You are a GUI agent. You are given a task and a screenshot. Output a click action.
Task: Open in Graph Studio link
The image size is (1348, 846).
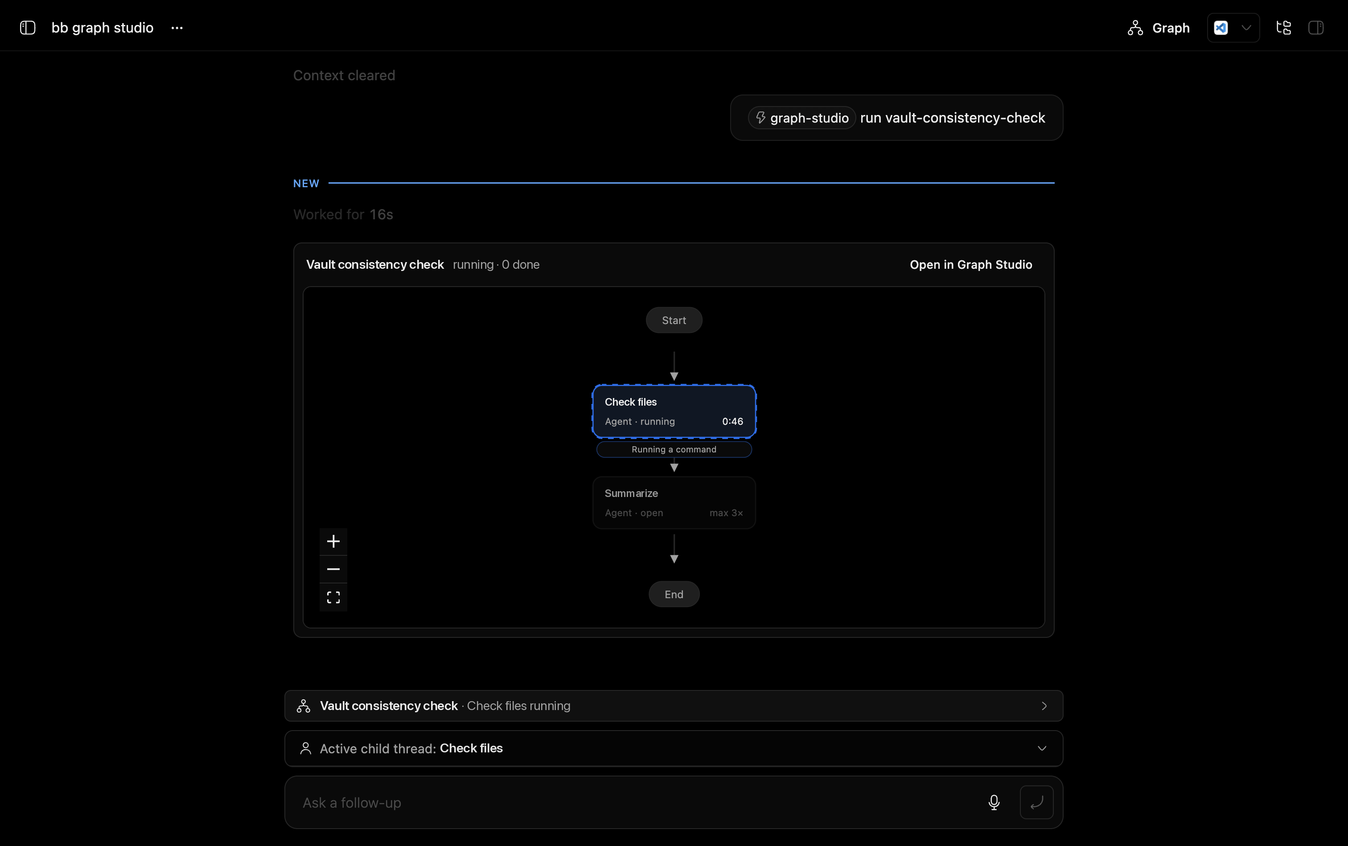click(x=971, y=265)
